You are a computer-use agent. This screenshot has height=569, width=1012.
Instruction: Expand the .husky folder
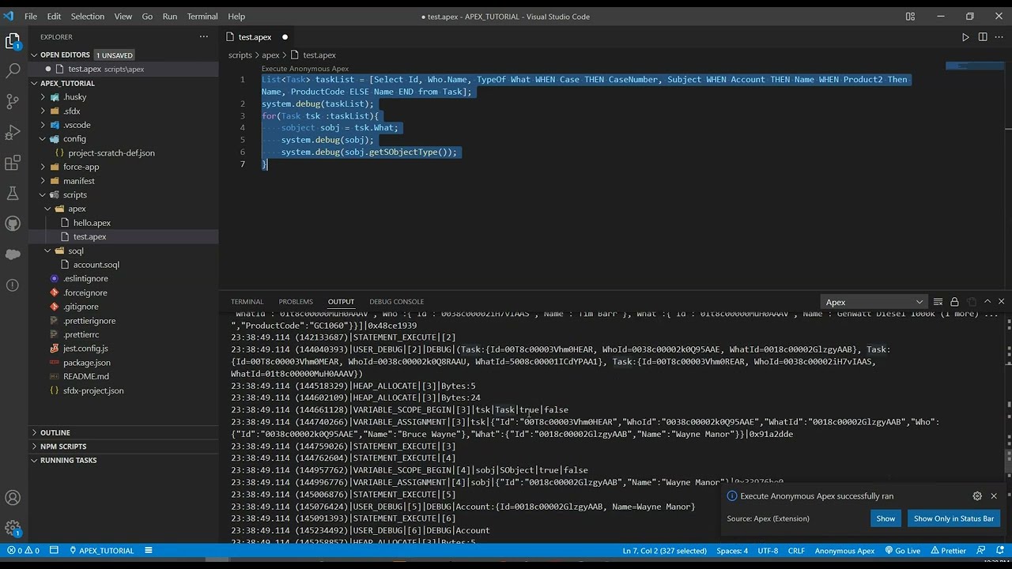[123, 97]
